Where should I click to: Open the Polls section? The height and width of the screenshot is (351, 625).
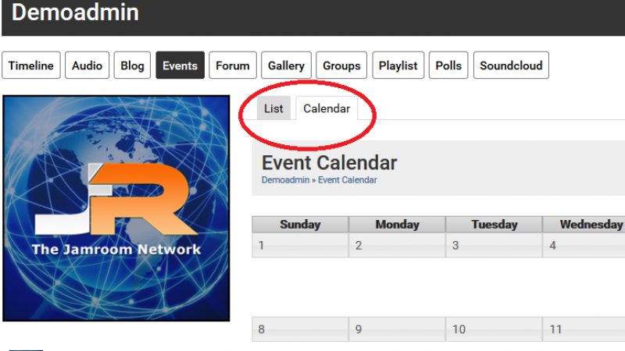pos(448,66)
